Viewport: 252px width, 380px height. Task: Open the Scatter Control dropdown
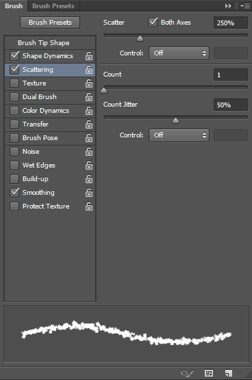179,53
